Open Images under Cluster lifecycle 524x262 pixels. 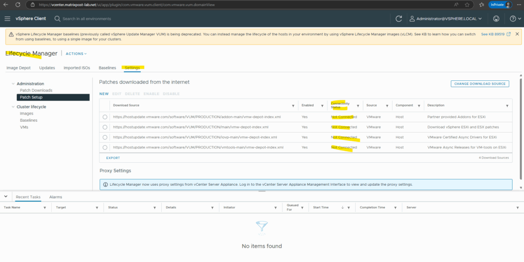point(27,113)
